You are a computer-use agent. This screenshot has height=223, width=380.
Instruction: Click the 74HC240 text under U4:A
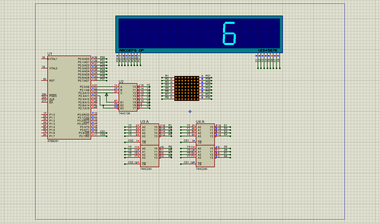pyautogui.click(x=201, y=169)
